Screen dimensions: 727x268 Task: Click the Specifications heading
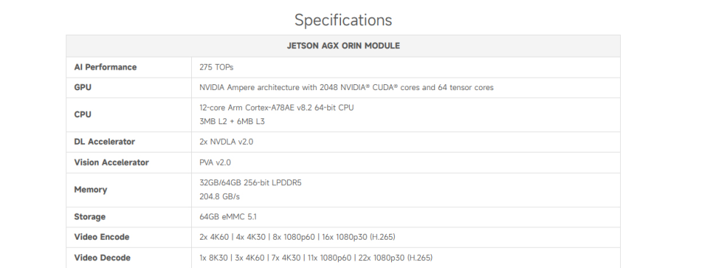(x=343, y=20)
